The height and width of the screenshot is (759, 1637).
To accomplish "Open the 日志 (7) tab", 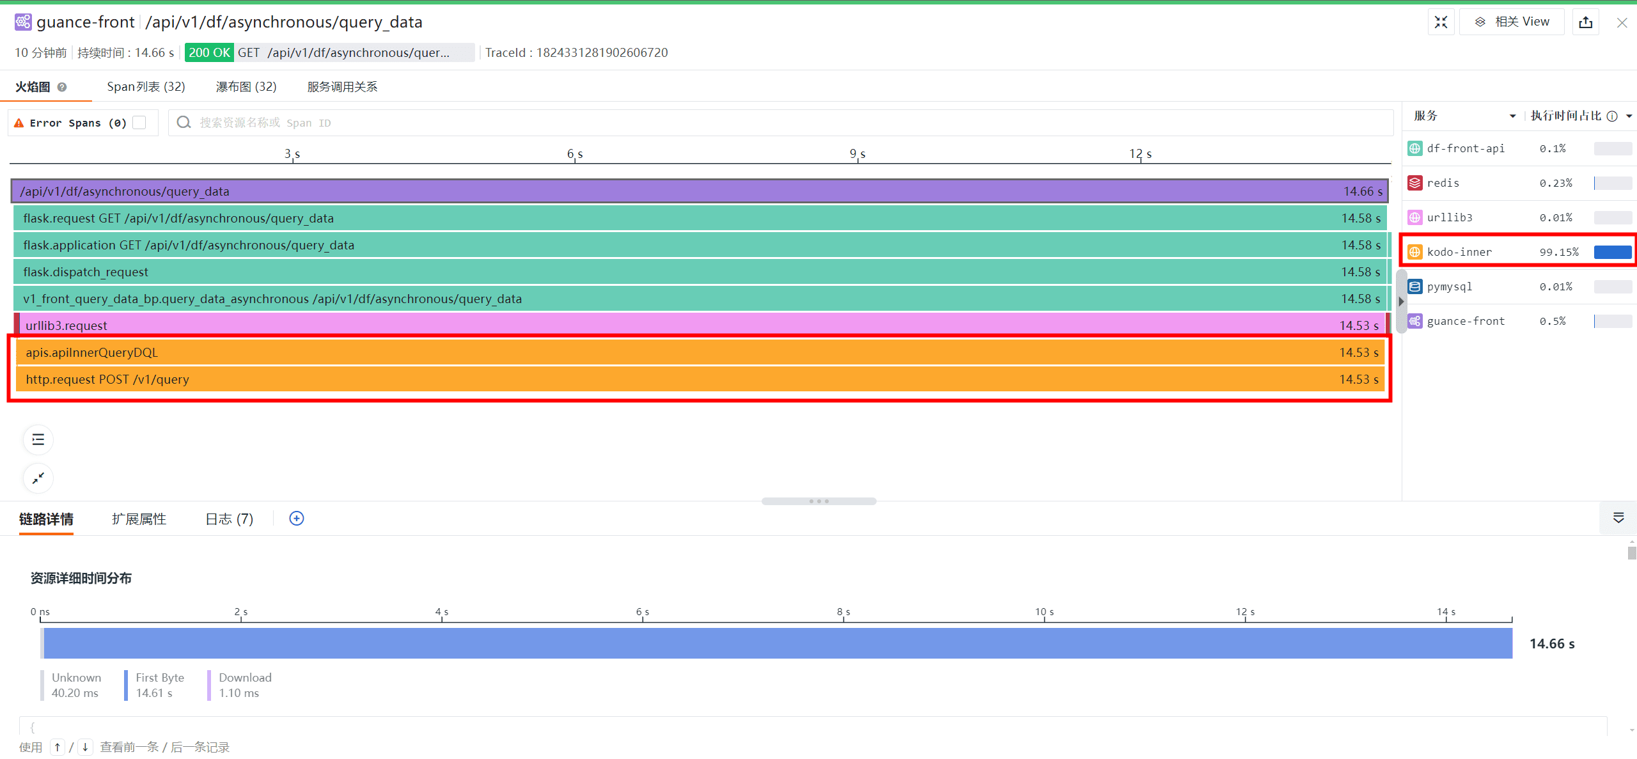I will (230, 519).
